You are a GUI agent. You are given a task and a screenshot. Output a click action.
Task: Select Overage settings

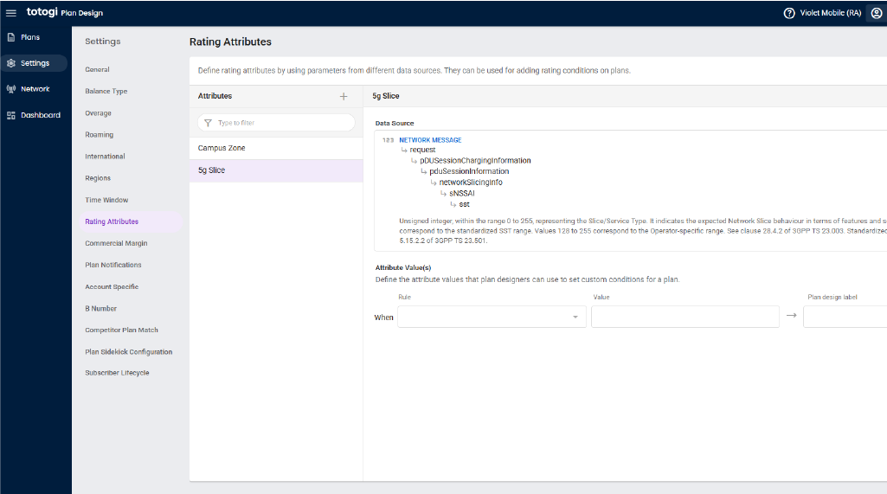click(99, 113)
